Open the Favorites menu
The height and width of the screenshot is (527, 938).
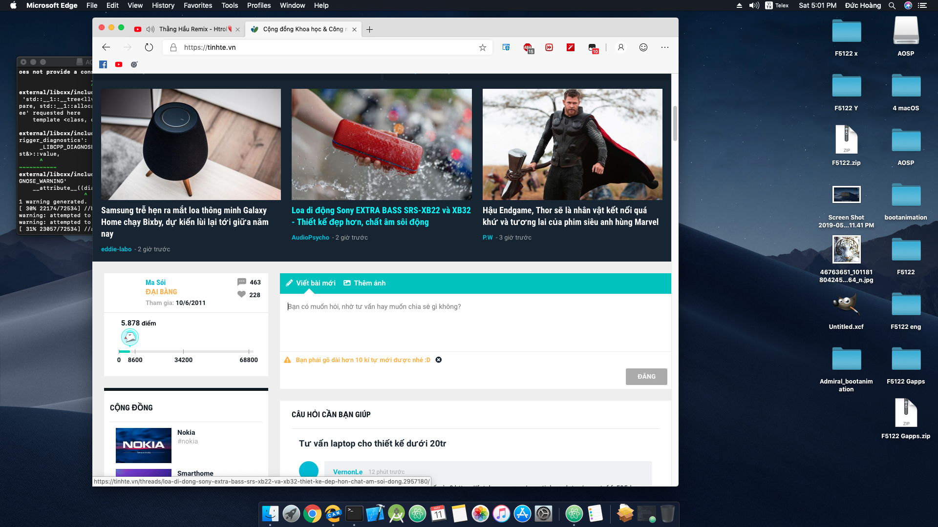point(198,5)
